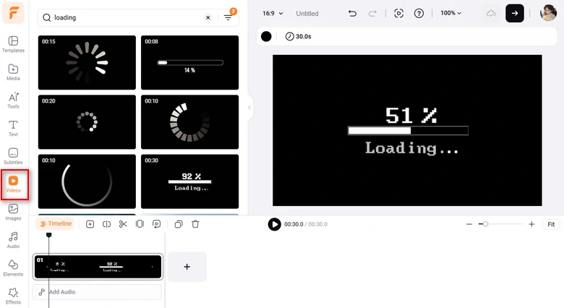
Task: Open the Templates sidebar panel
Action: pyautogui.click(x=13, y=44)
